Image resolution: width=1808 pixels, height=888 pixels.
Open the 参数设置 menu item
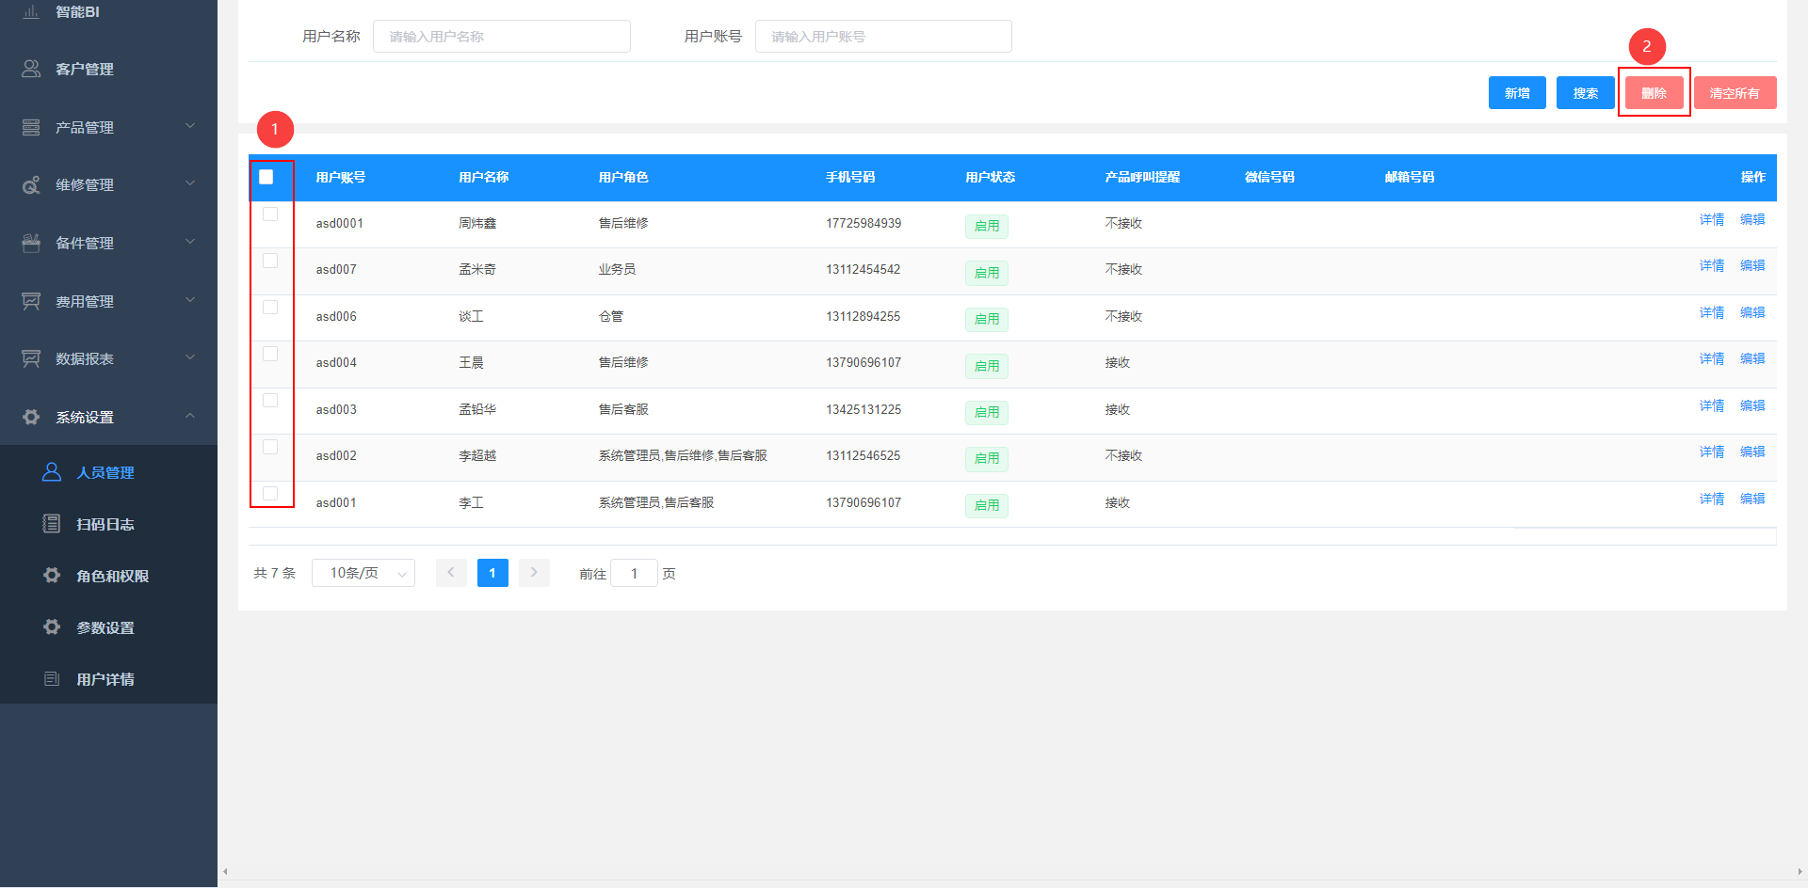(105, 627)
